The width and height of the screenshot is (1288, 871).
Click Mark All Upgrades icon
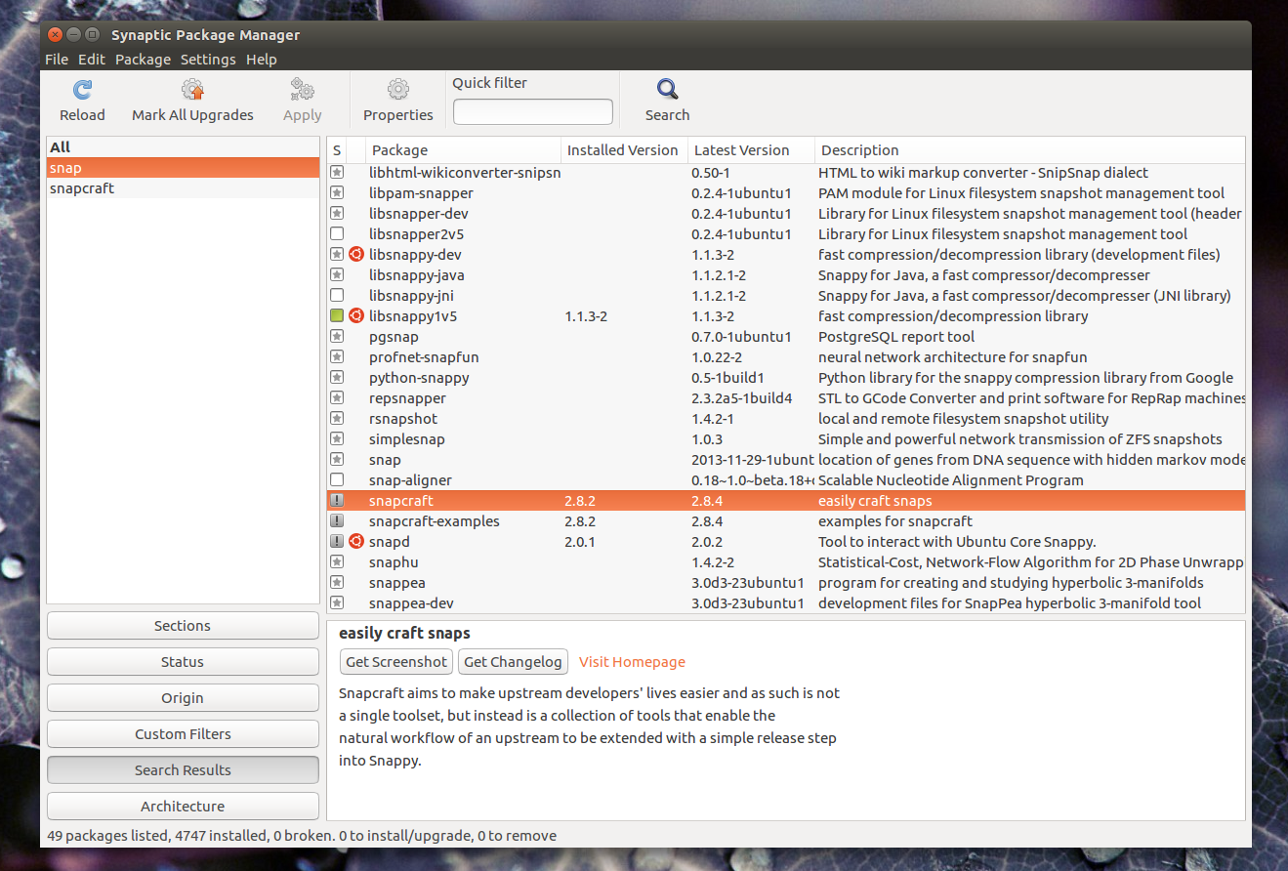(x=192, y=91)
